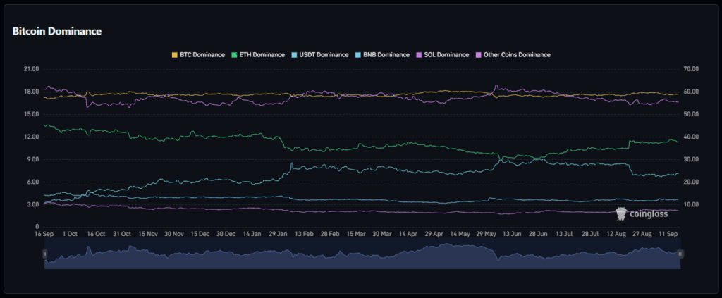The width and height of the screenshot is (722, 298).
Task: Click the 27 Aug date on the x-axis
Action: click(643, 234)
